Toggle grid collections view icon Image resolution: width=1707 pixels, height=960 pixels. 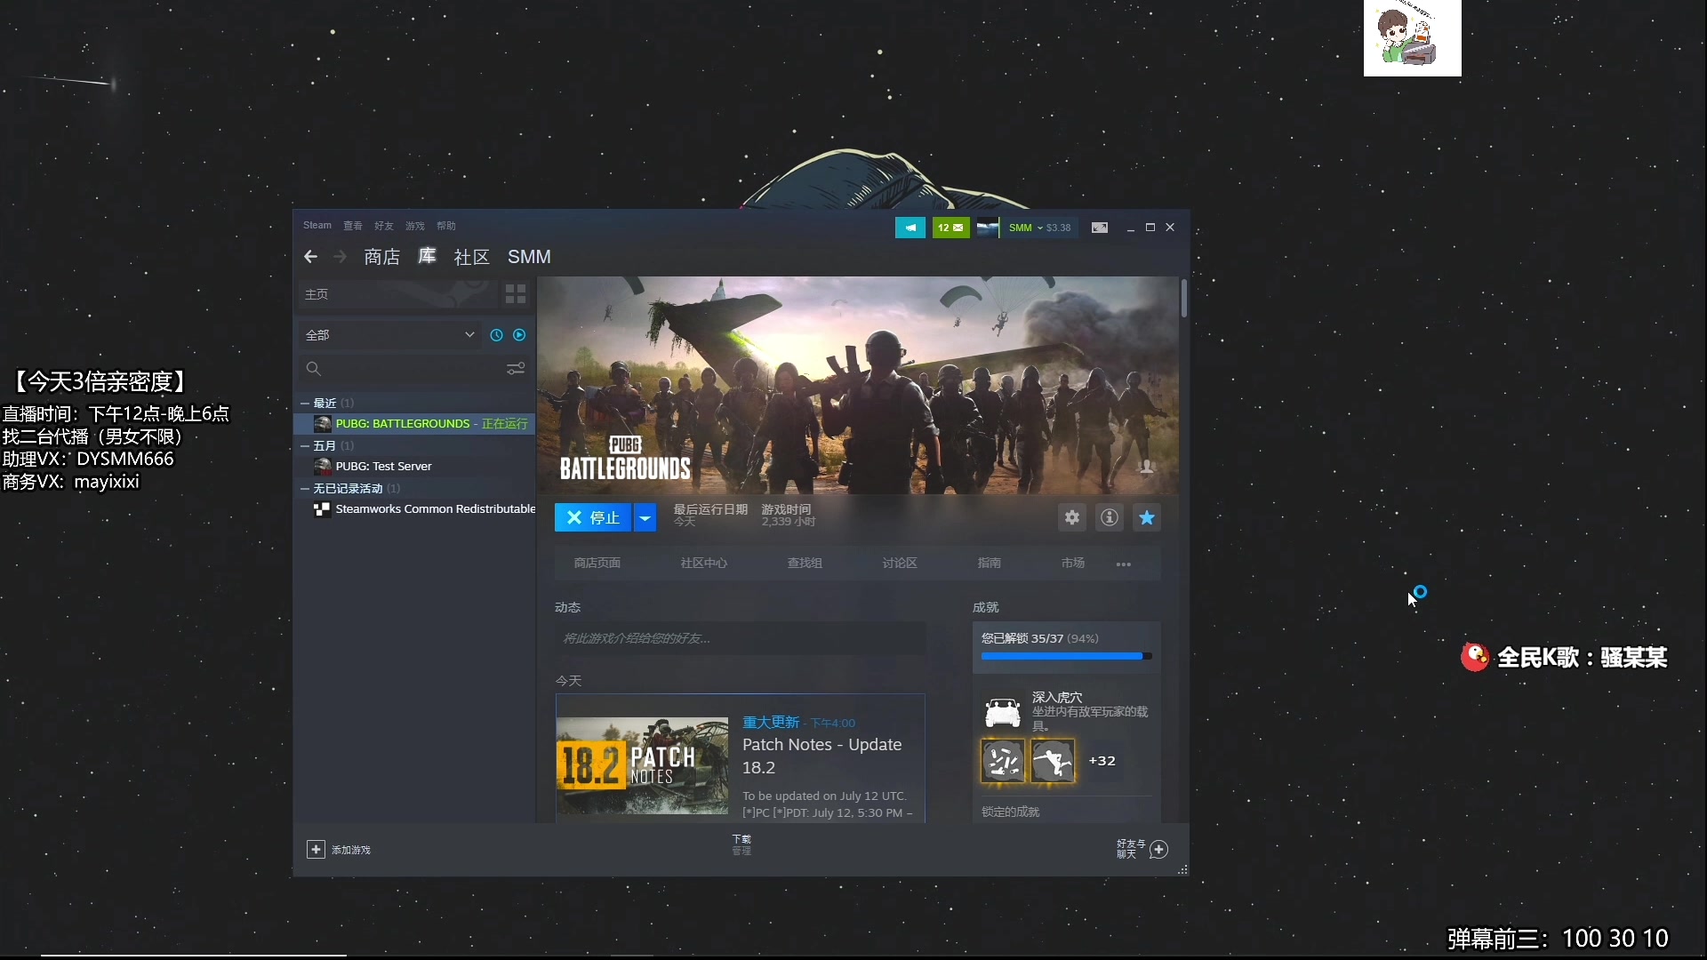coord(516,293)
